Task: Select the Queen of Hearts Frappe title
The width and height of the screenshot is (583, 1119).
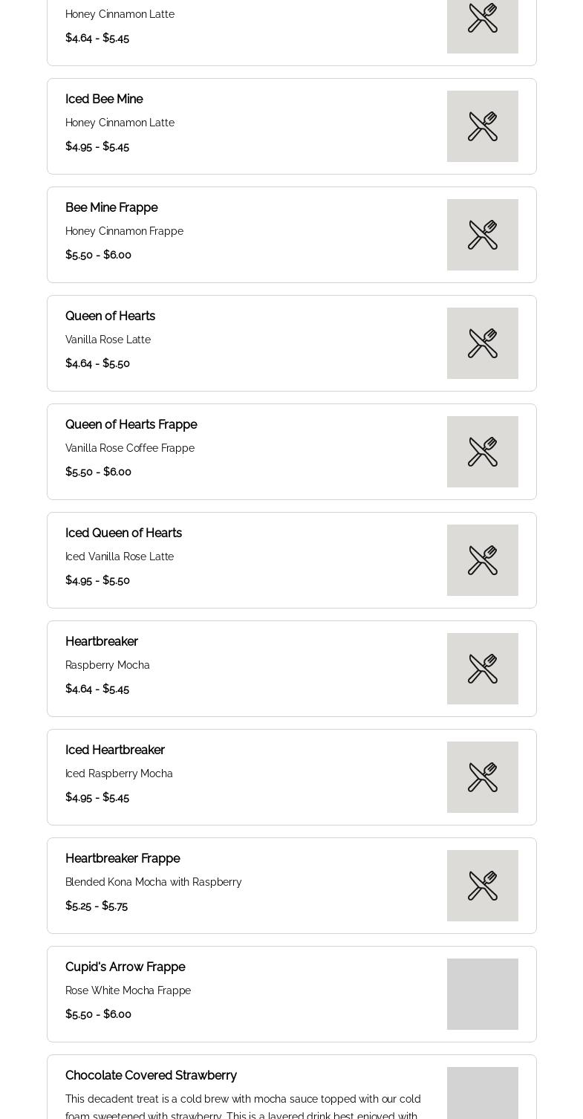Action: pos(131,425)
